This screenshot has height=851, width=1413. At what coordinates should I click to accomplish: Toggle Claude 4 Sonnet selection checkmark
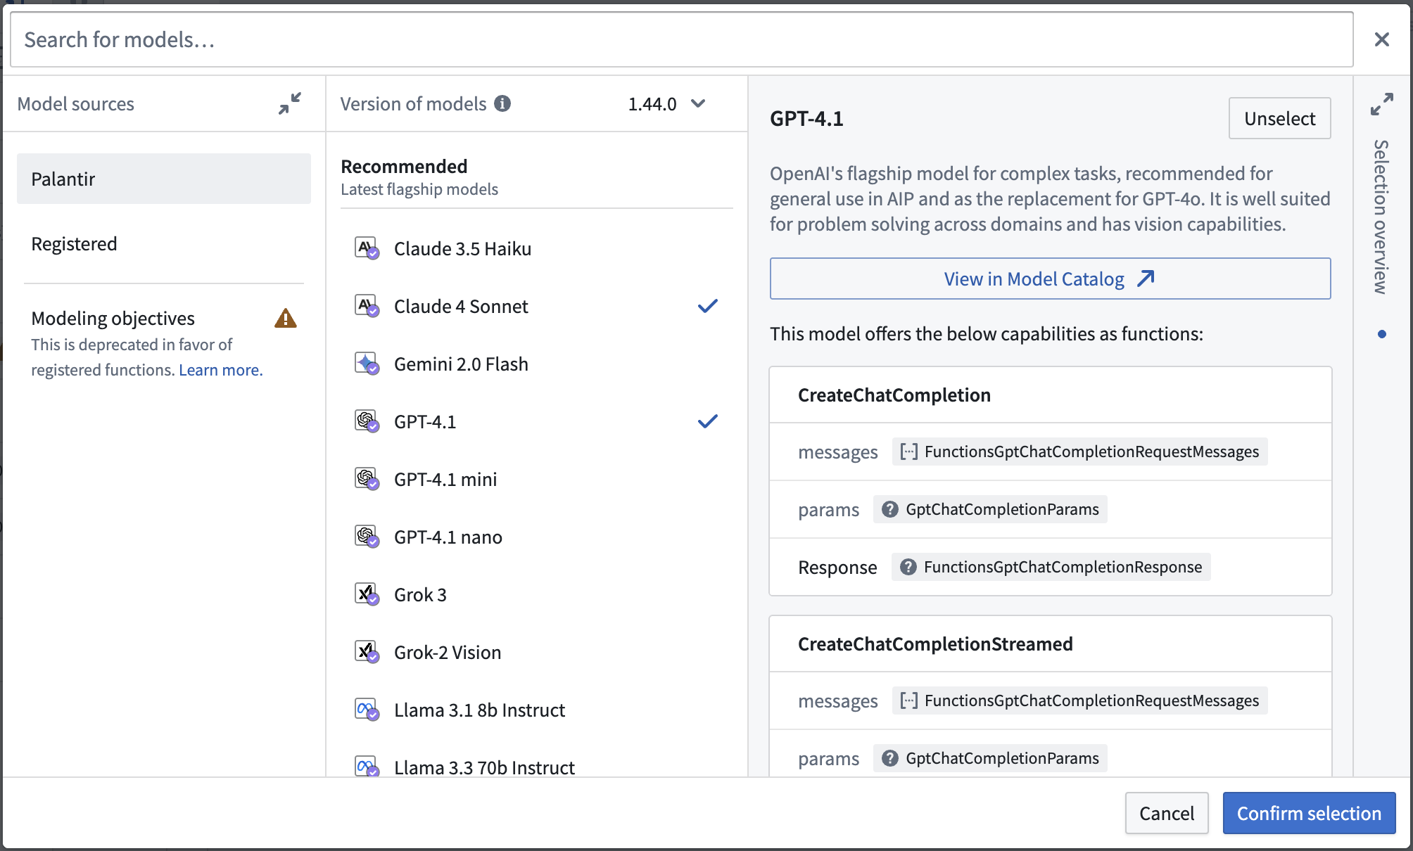707,305
